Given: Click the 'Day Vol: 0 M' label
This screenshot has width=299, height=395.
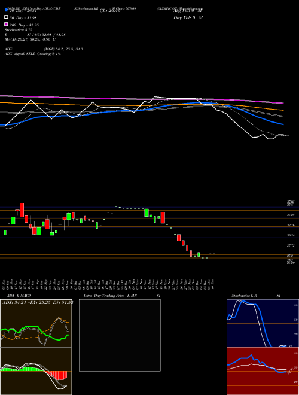Looking at the screenshot, I should [x=188, y=18].
